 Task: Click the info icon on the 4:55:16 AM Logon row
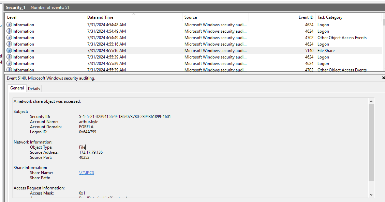(x=9, y=44)
